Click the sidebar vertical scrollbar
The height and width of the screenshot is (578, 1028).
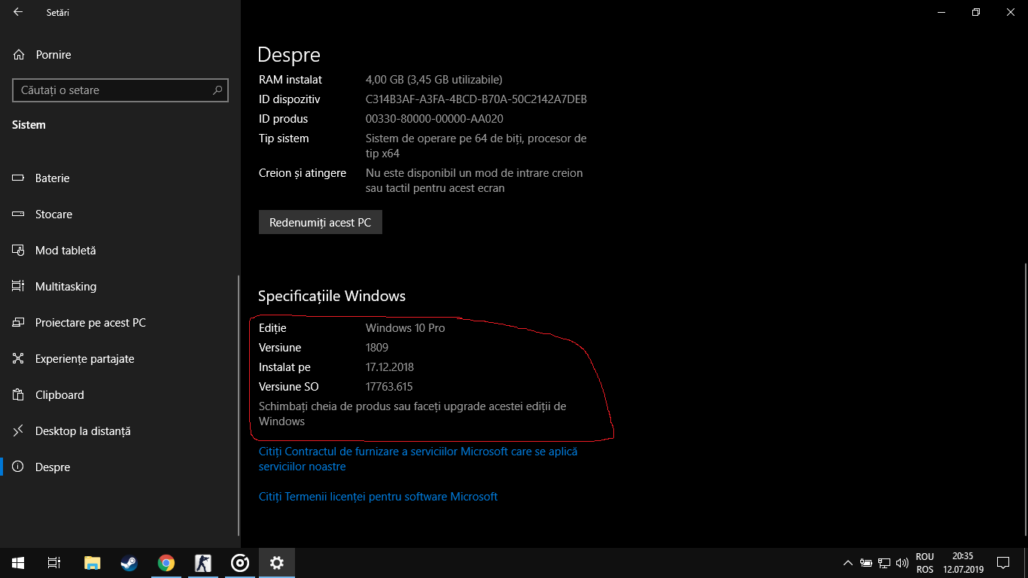[239, 405]
